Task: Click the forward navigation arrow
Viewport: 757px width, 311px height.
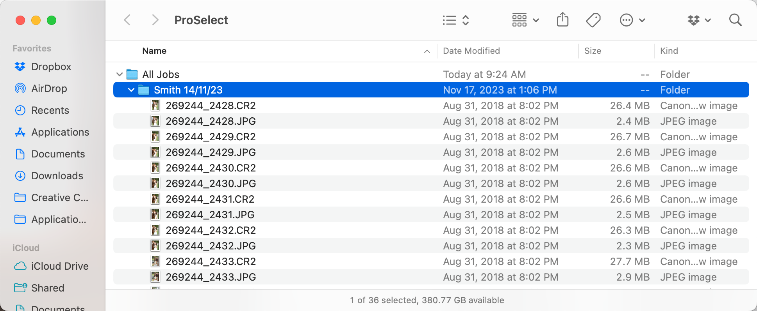Action: (x=155, y=20)
